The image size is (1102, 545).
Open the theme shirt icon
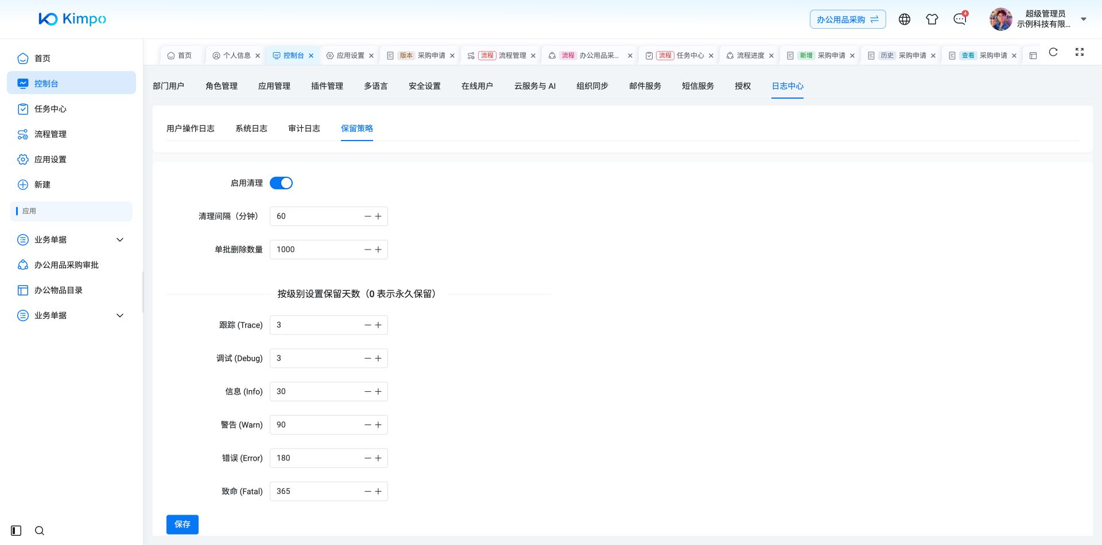pyautogui.click(x=932, y=20)
